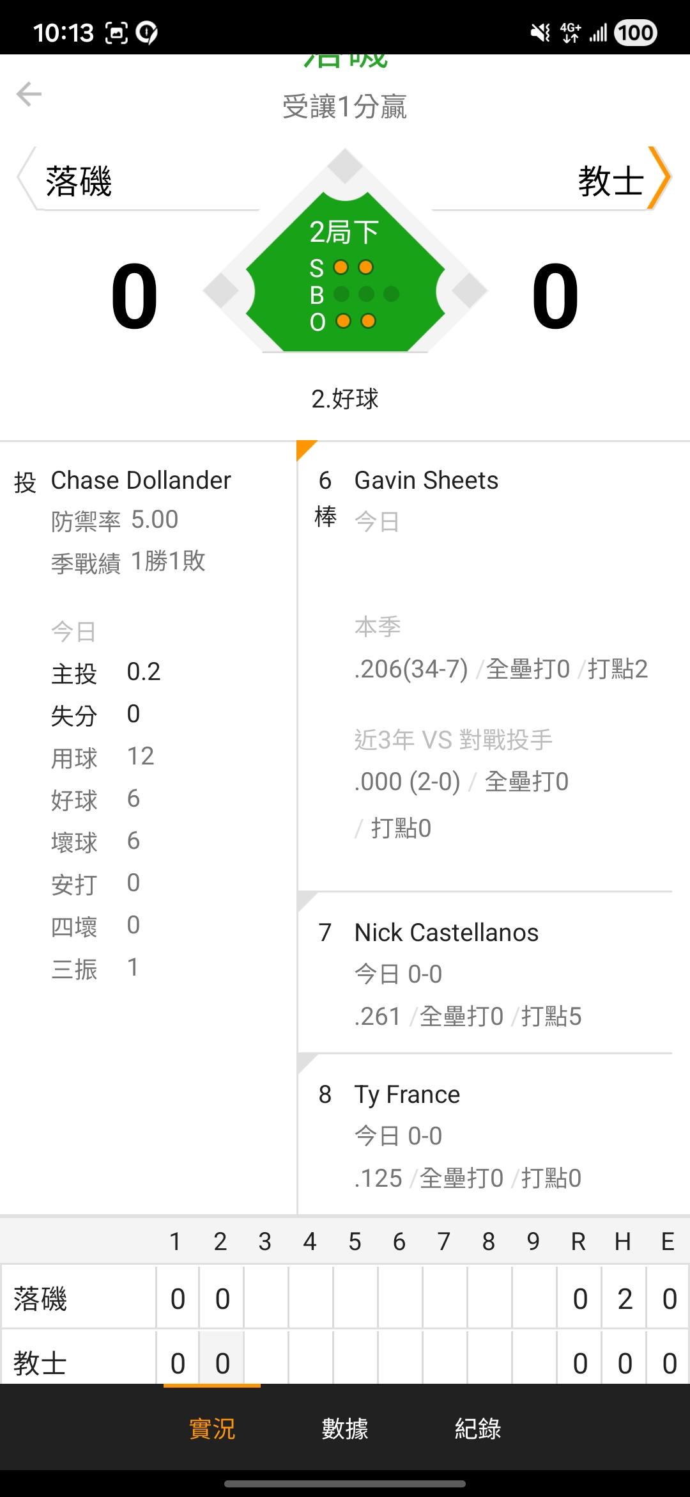Switch to the 實況 tab
This screenshot has height=1497, width=690.
[212, 1429]
